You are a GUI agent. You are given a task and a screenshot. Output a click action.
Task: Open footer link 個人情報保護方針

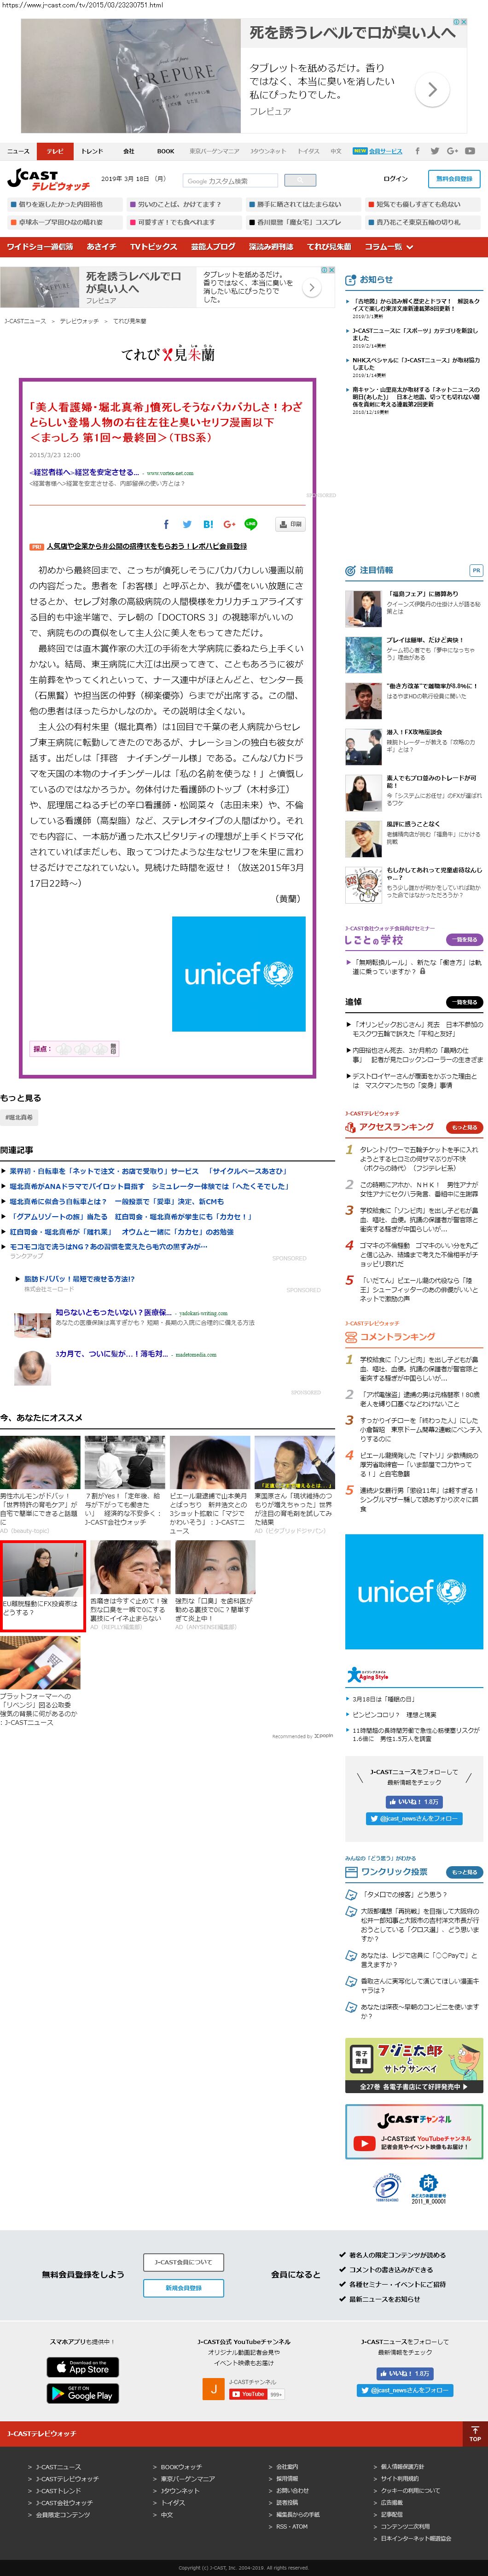402,2467
